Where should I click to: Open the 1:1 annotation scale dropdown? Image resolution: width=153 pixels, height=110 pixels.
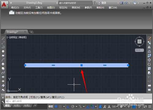[x=115, y=107]
